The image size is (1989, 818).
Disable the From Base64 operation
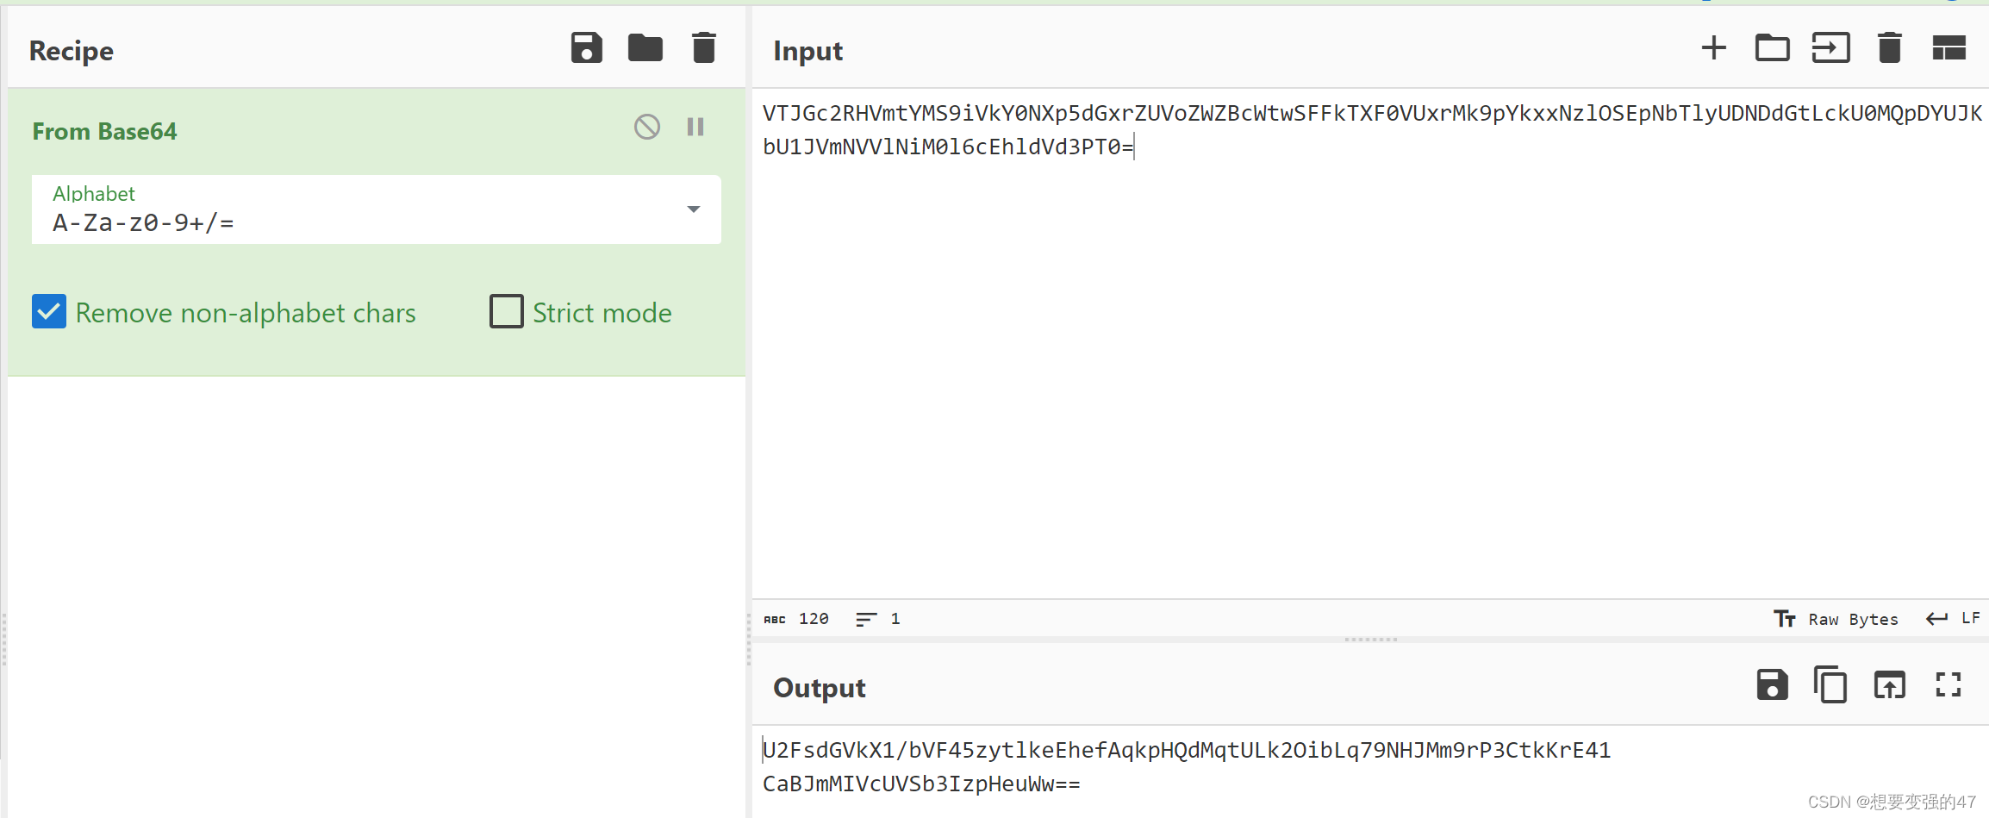coord(647,127)
